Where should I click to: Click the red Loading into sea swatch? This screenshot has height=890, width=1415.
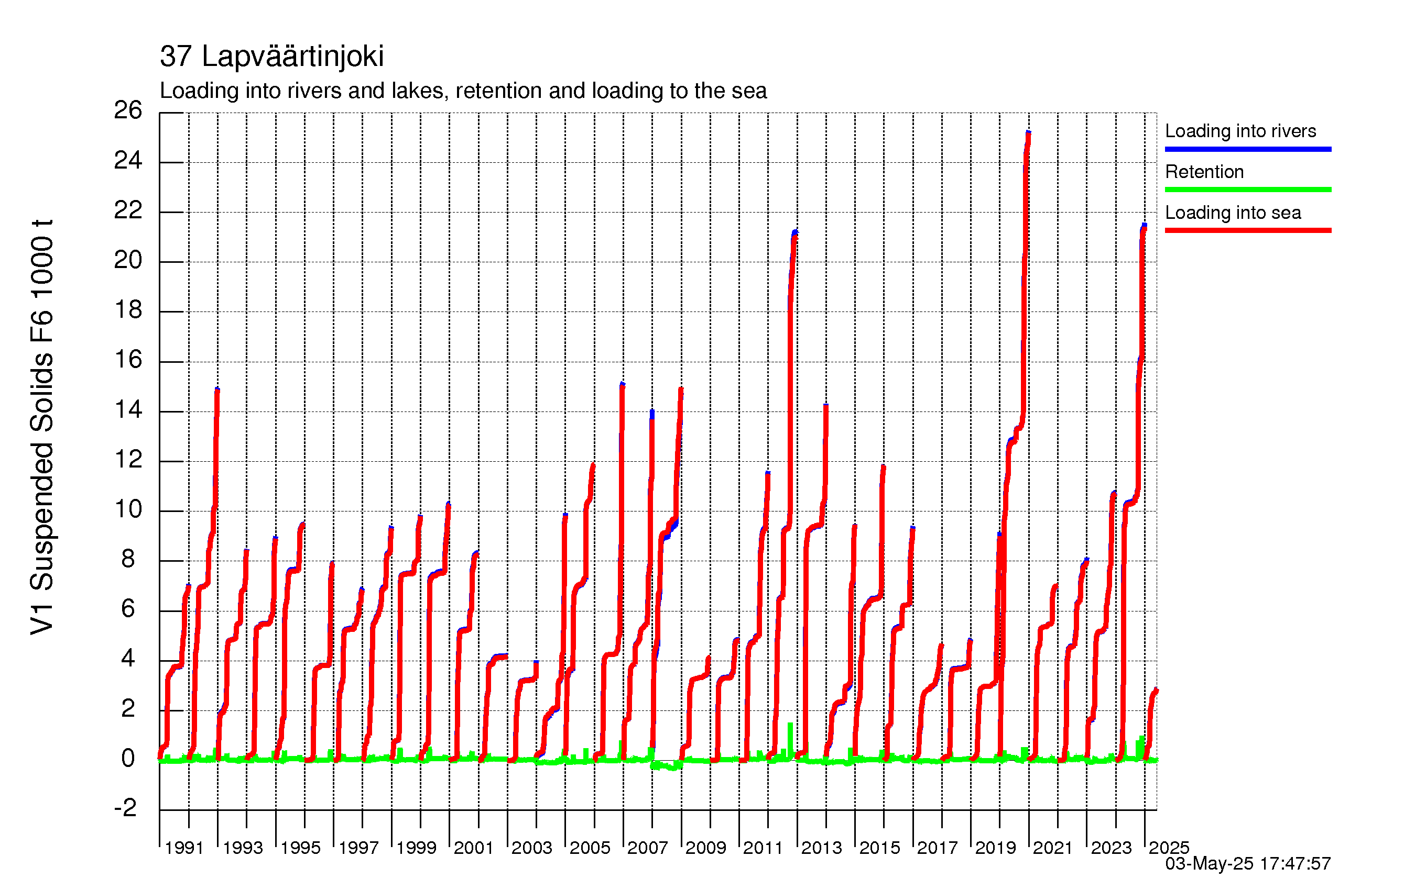[x=1247, y=230]
